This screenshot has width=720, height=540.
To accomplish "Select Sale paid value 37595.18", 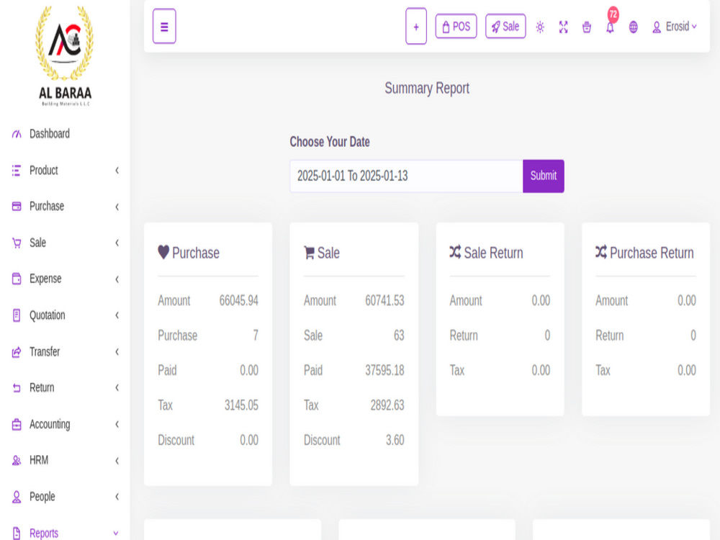I will (x=384, y=371).
